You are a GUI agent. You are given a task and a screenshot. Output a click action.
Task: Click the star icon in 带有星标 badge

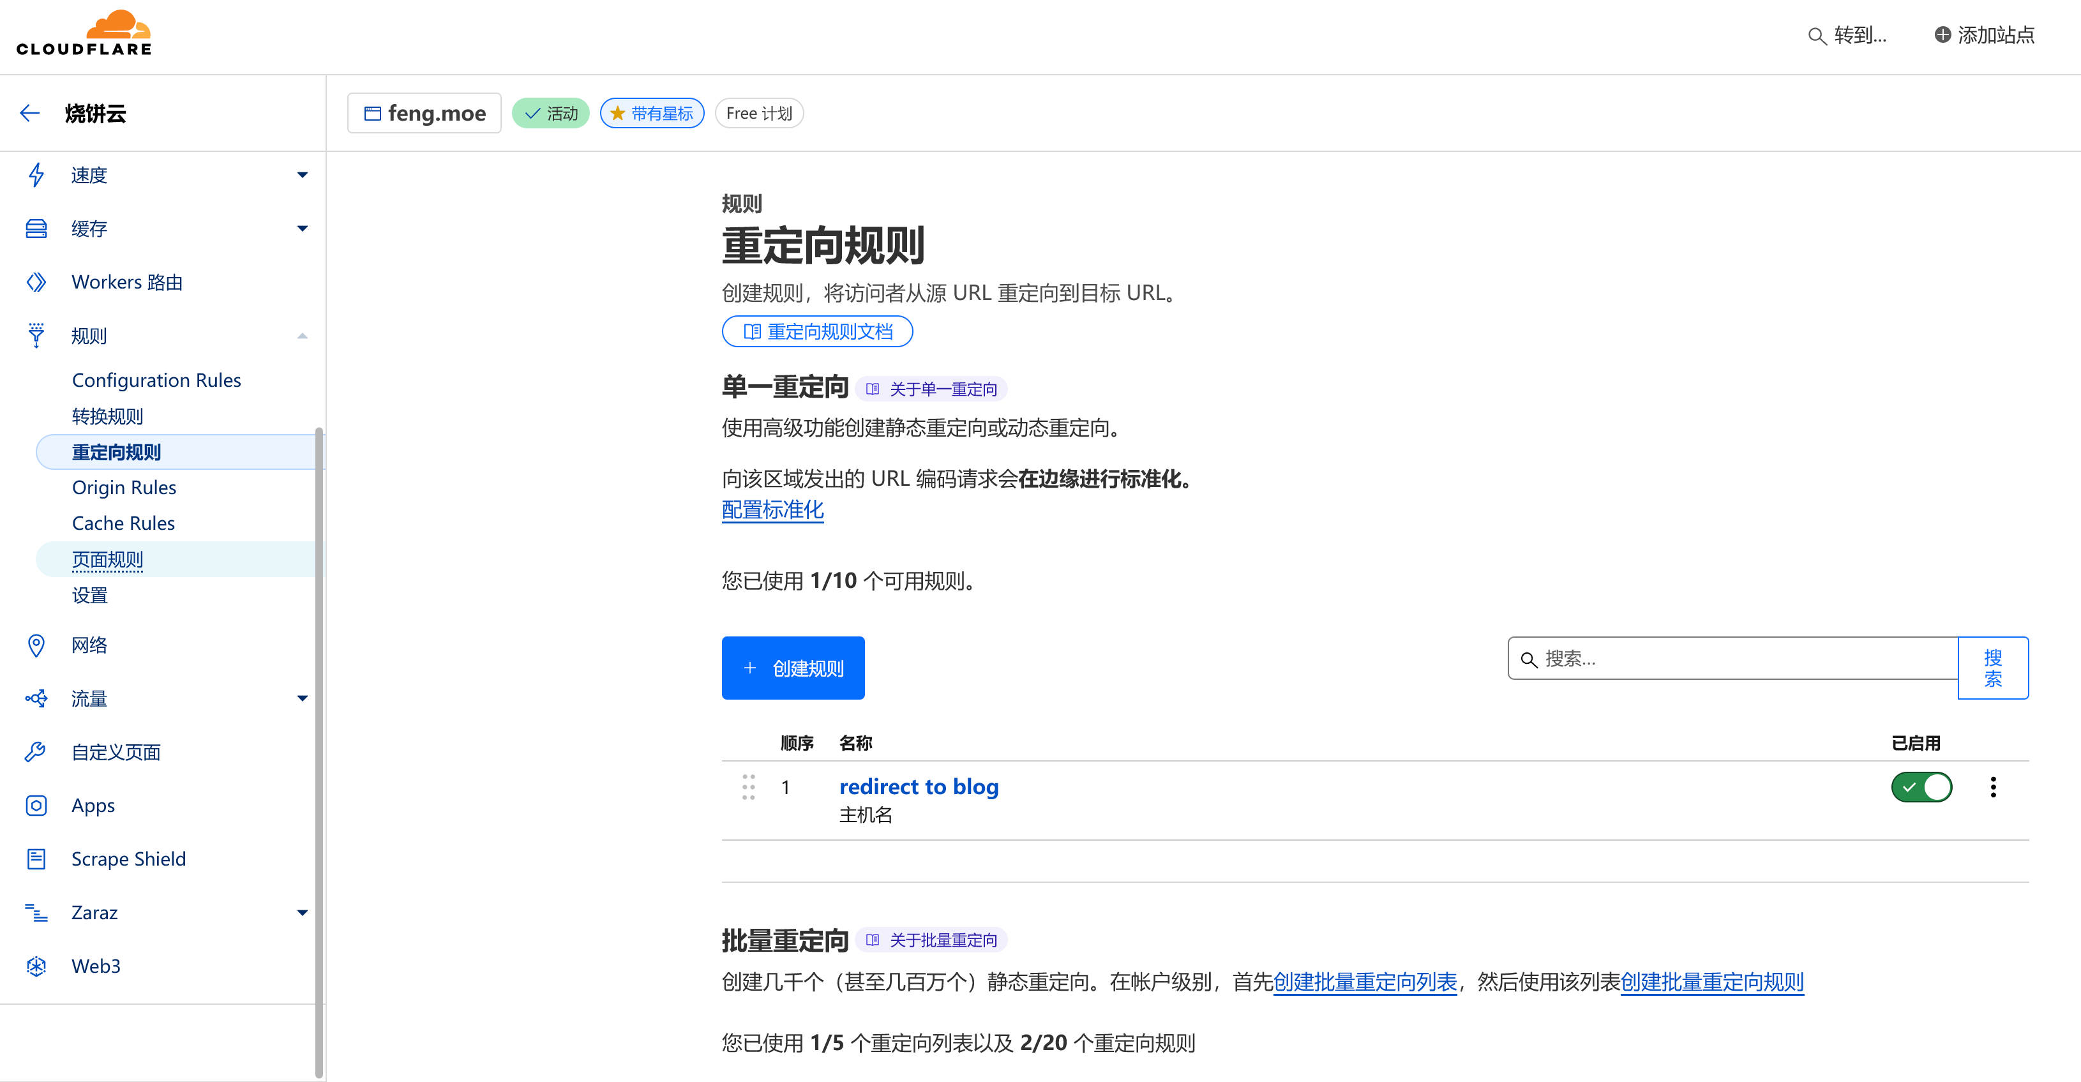[x=618, y=113]
